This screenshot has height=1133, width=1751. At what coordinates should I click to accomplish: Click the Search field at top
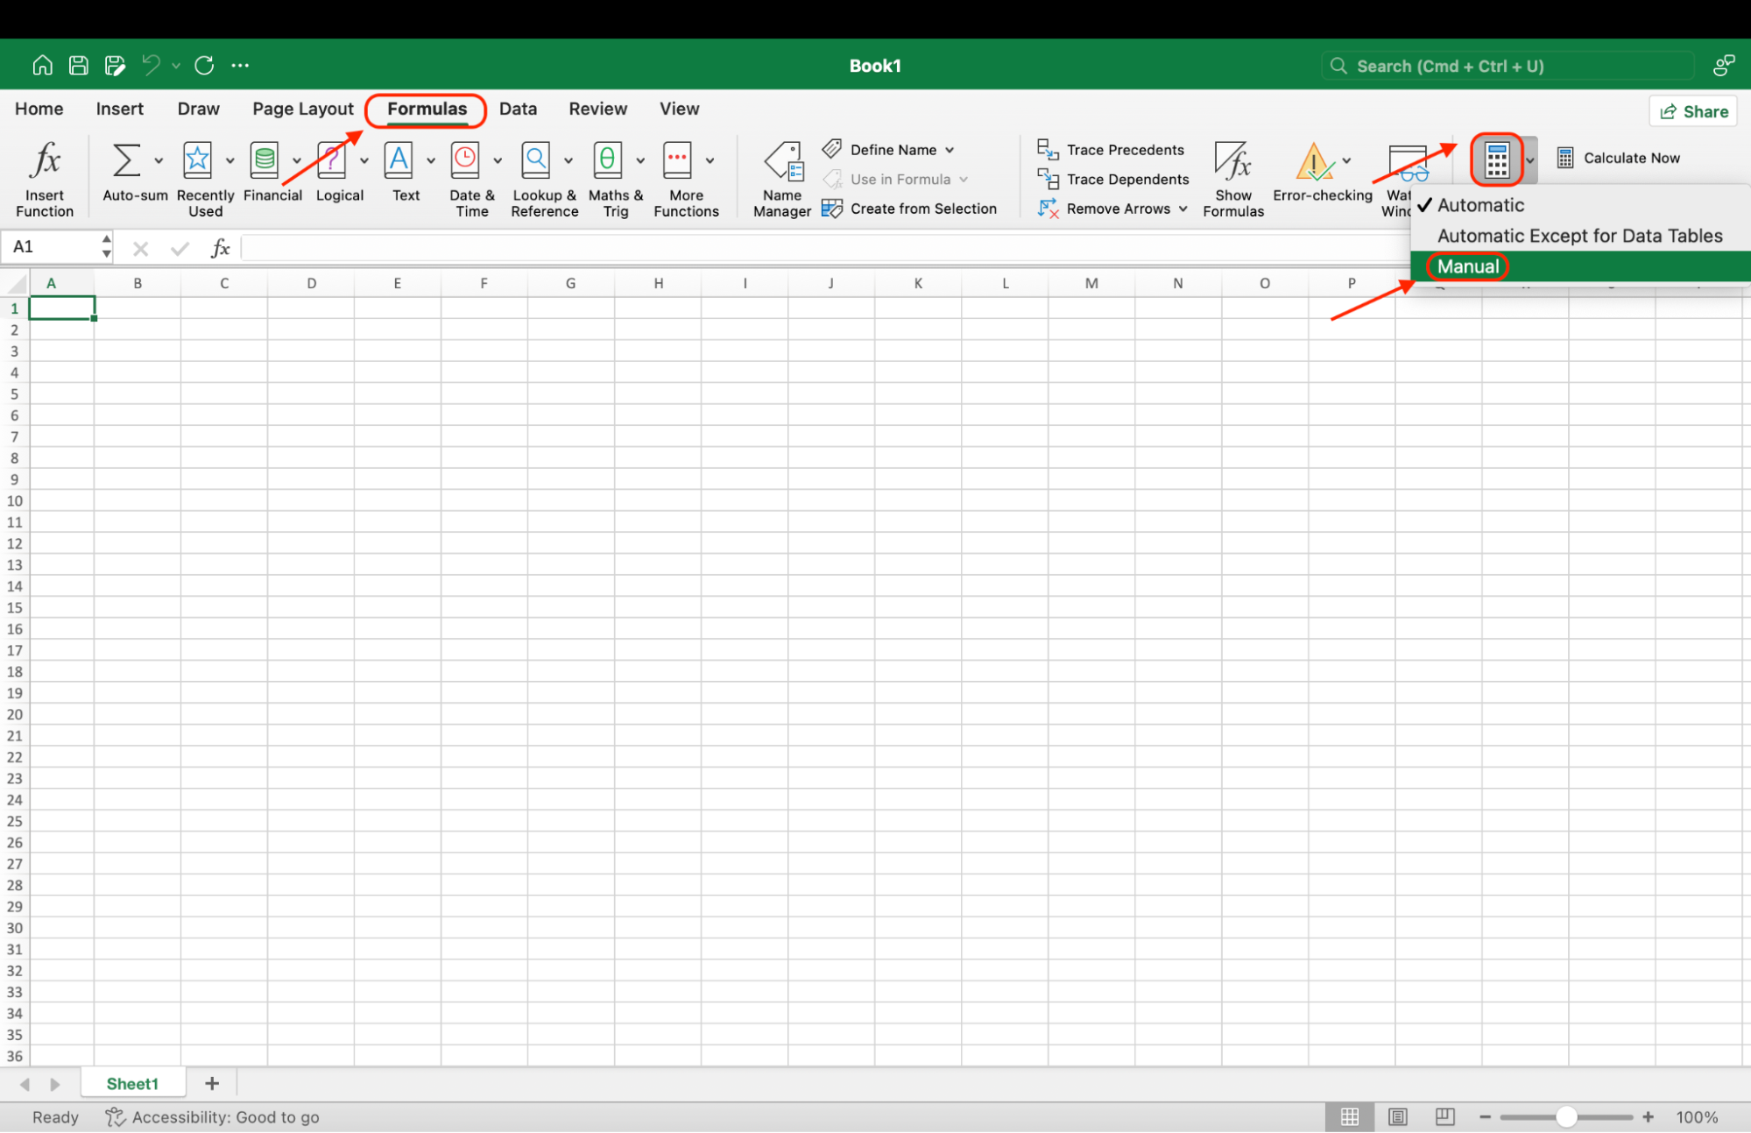coord(1507,65)
